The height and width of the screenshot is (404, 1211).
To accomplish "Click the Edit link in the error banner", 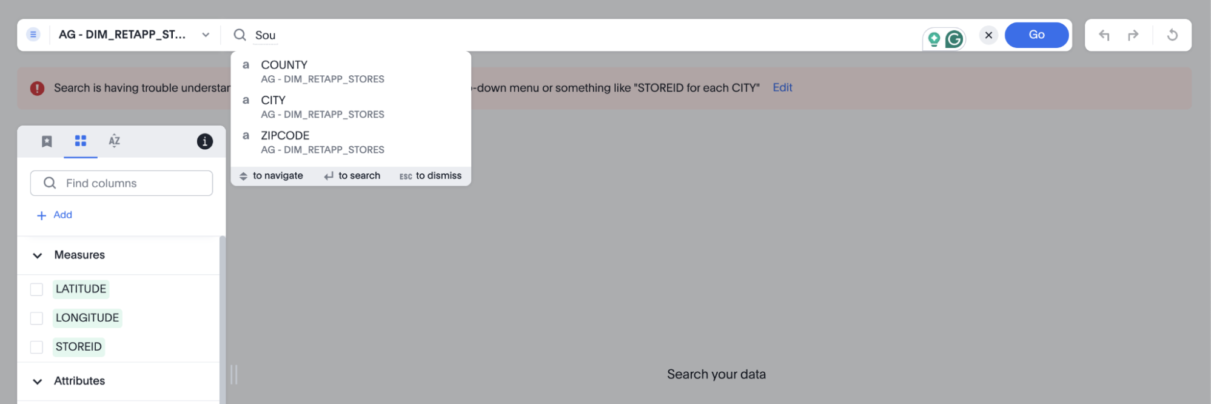I will tap(782, 87).
